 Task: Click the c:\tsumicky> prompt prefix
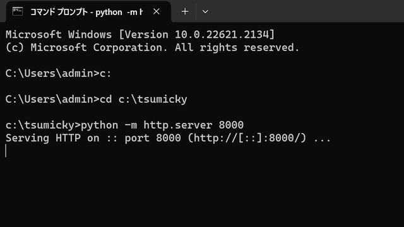43,125
